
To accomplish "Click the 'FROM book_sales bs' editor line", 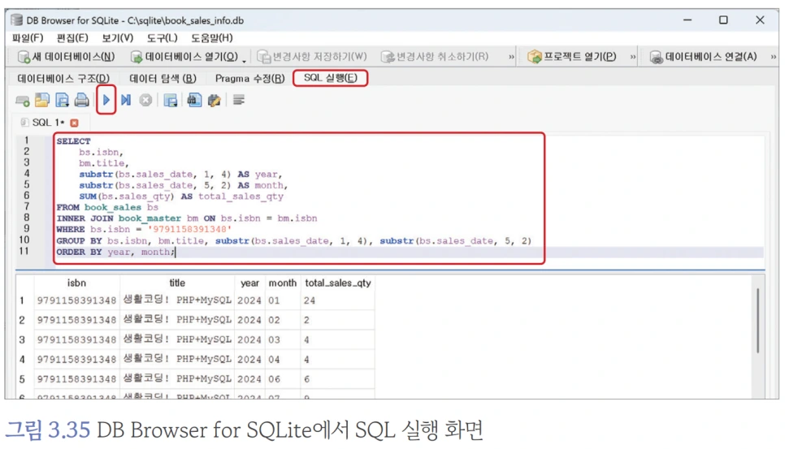I will pyautogui.click(x=107, y=207).
